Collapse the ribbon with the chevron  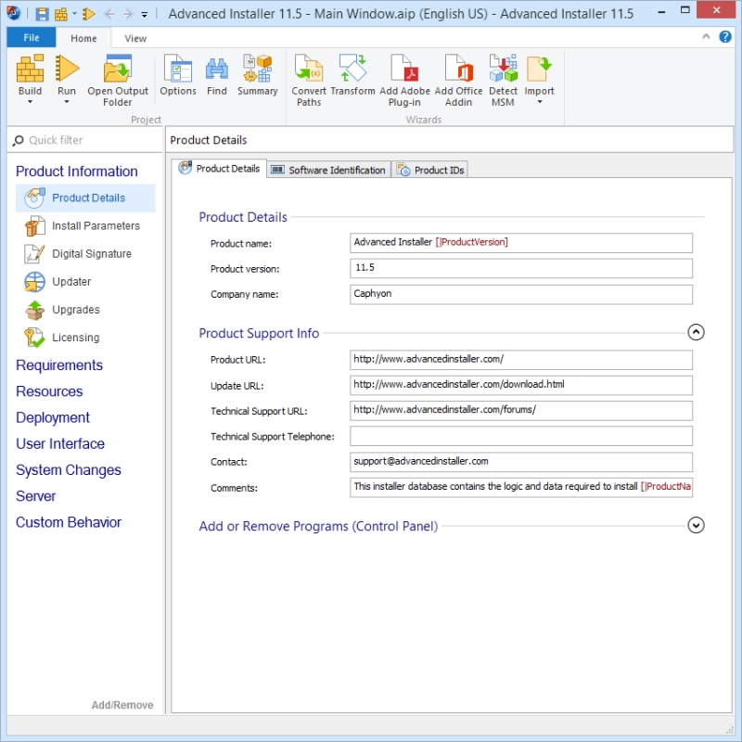(x=706, y=36)
